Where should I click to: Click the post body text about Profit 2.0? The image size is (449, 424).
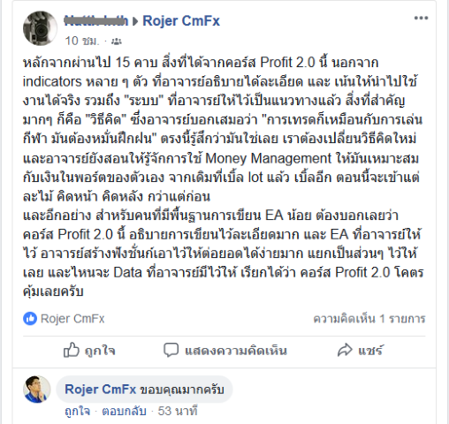[224, 177]
